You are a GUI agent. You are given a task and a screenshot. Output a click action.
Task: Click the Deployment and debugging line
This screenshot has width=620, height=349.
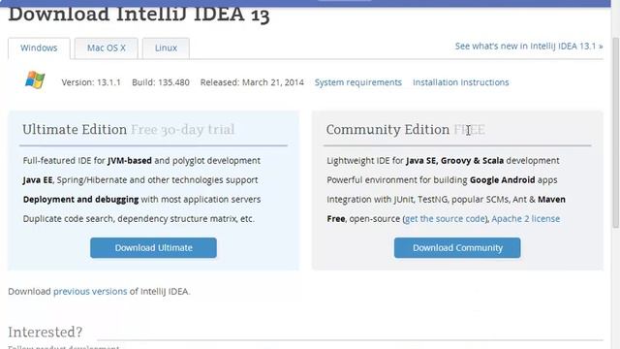[x=141, y=200]
